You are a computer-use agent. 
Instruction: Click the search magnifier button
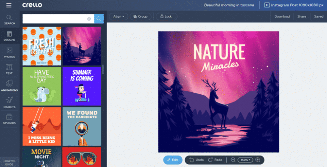click(x=99, y=19)
